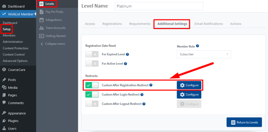Open Administration submenu item

13,42
